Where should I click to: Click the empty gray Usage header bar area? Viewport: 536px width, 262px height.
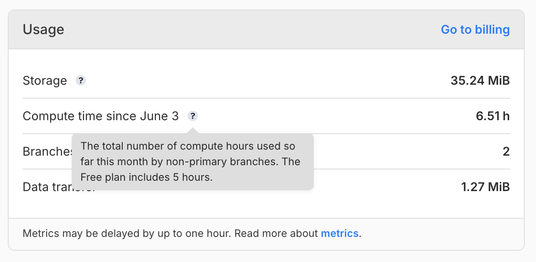251,30
